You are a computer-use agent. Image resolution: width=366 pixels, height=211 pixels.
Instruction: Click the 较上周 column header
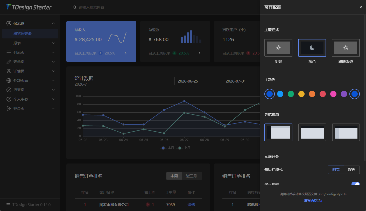(x=150, y=192)
